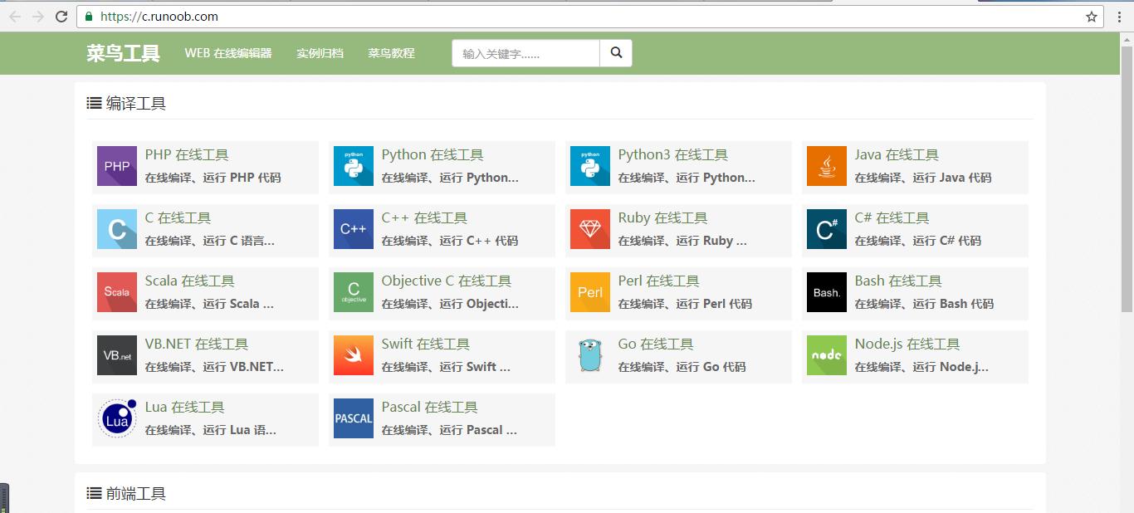Click the red Ruby gem icon
Image resolution: width=1134 pixels, height=513 pixels.
coord(590,229)
